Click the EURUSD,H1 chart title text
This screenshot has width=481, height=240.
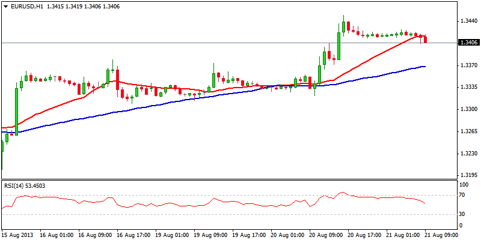(26, 7)
